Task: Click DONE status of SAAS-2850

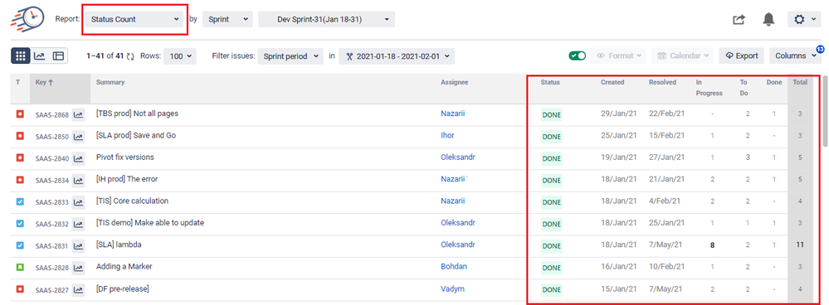Action: pyautogui.click(x=552, y=137)
